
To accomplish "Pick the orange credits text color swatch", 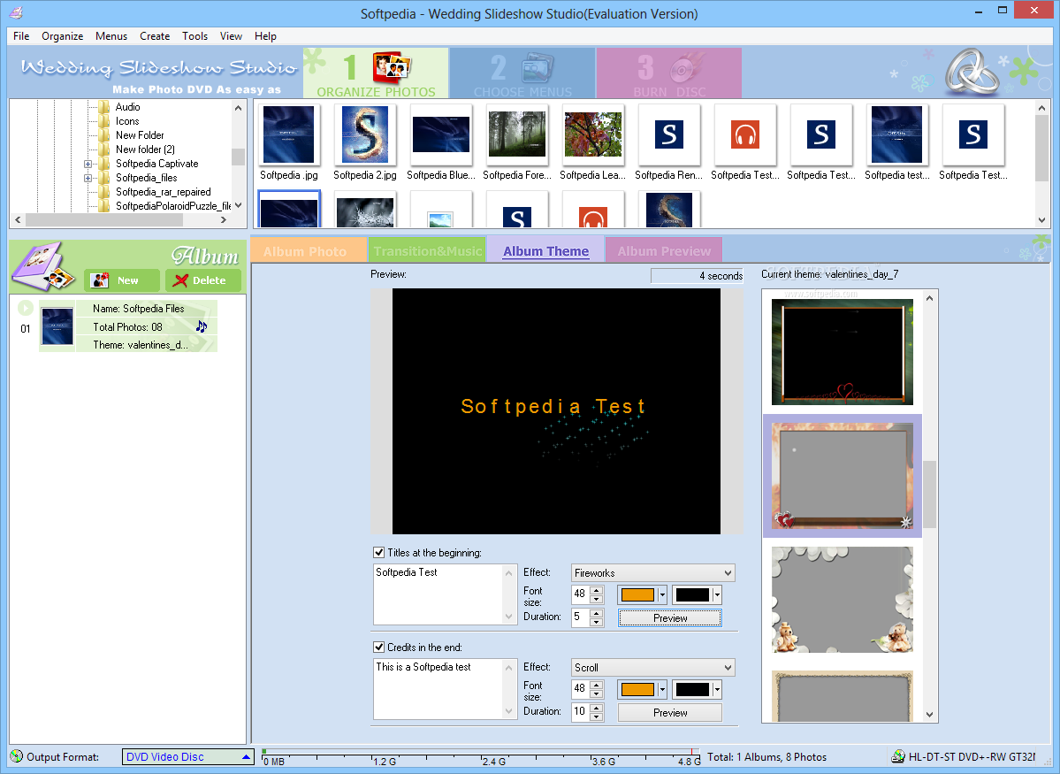I will click(637, 689).
